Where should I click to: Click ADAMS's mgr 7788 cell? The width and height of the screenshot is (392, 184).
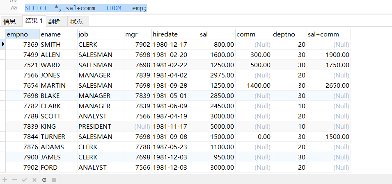(x=138, y=147)
